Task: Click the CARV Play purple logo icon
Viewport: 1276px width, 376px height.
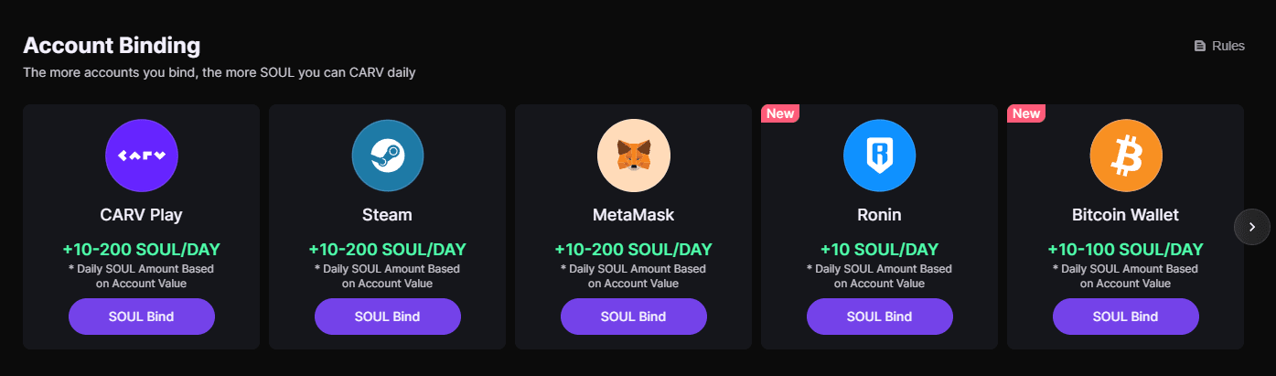Action: (x=142, y=156)
